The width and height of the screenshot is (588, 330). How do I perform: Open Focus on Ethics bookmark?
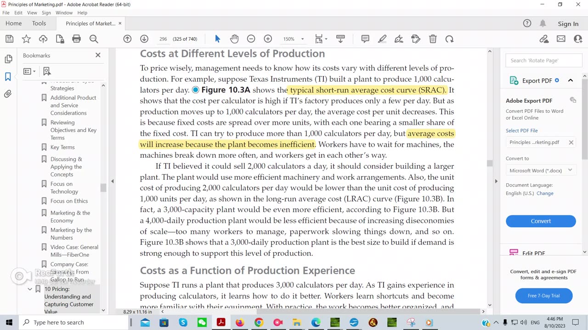pos(69,201)
